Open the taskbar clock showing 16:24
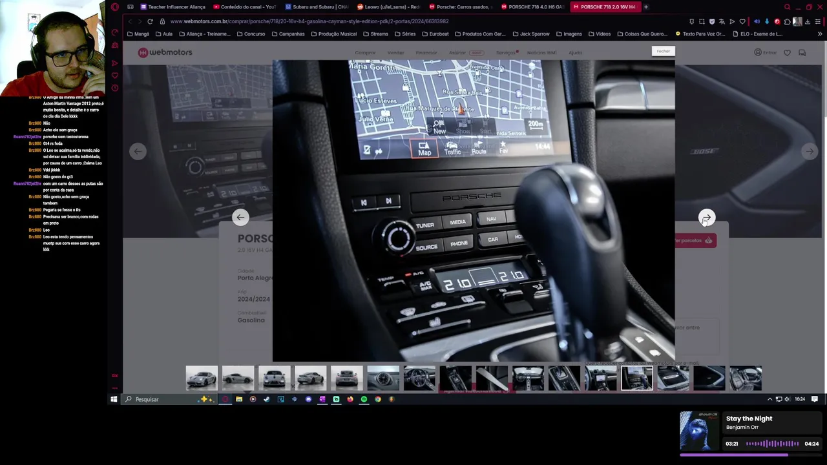Viewport: 827px width, 465px height. tap(800, 399)
